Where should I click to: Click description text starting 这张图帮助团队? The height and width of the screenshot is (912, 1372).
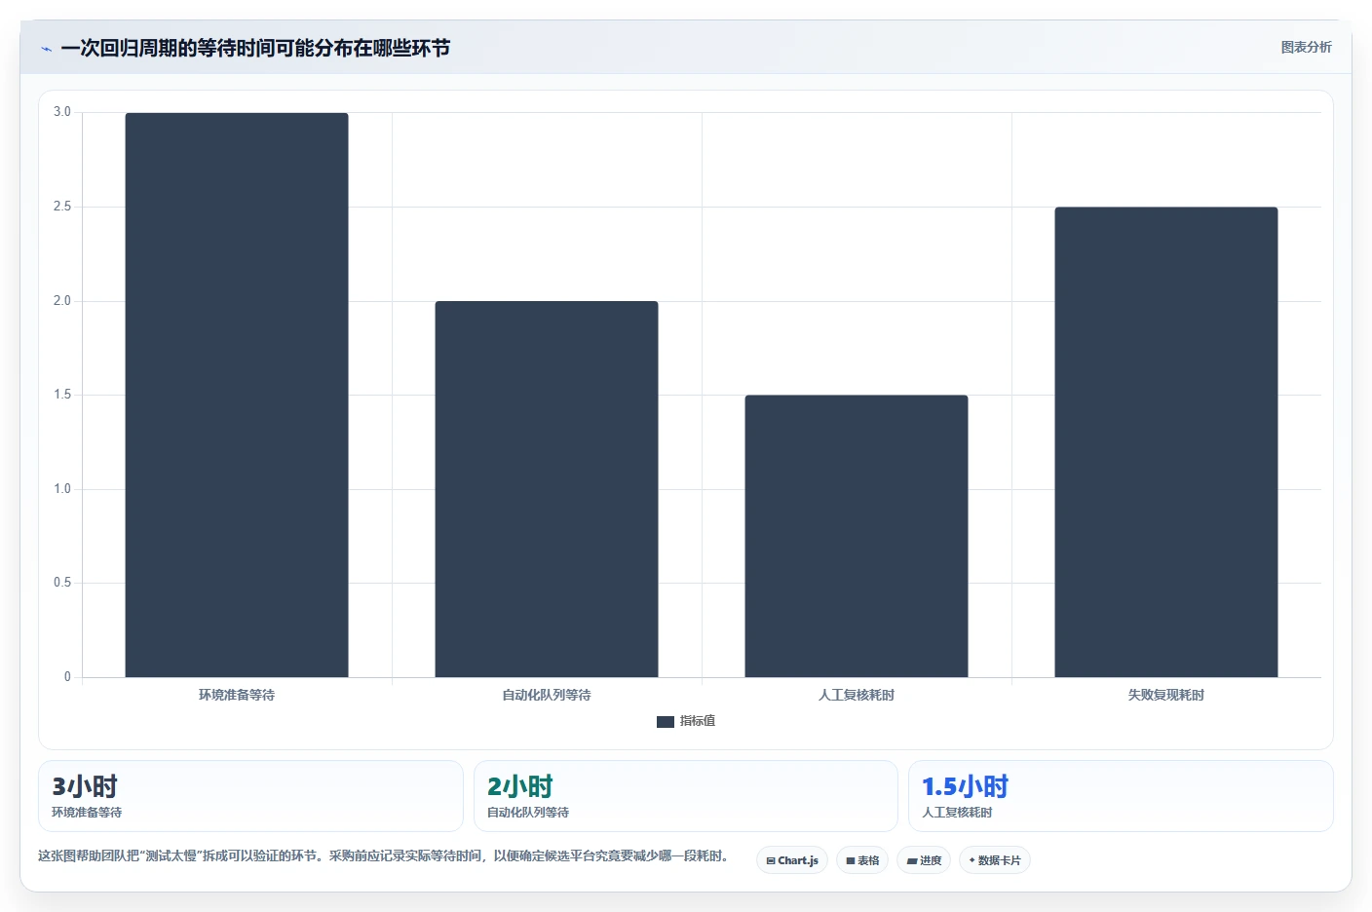tap(383, 856)
